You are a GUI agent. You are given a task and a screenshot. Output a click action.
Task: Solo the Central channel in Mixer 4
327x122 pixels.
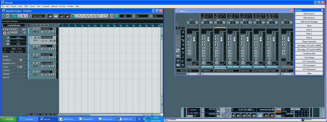coord(230,39)
